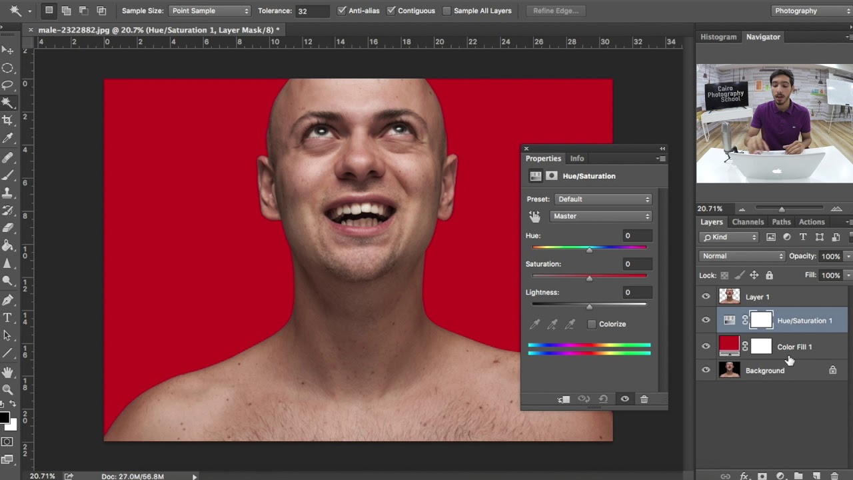Open the Normal blend mode dropdown
Image resolution: width=853 pixels, height=480 pixels.
click(742, 256)
